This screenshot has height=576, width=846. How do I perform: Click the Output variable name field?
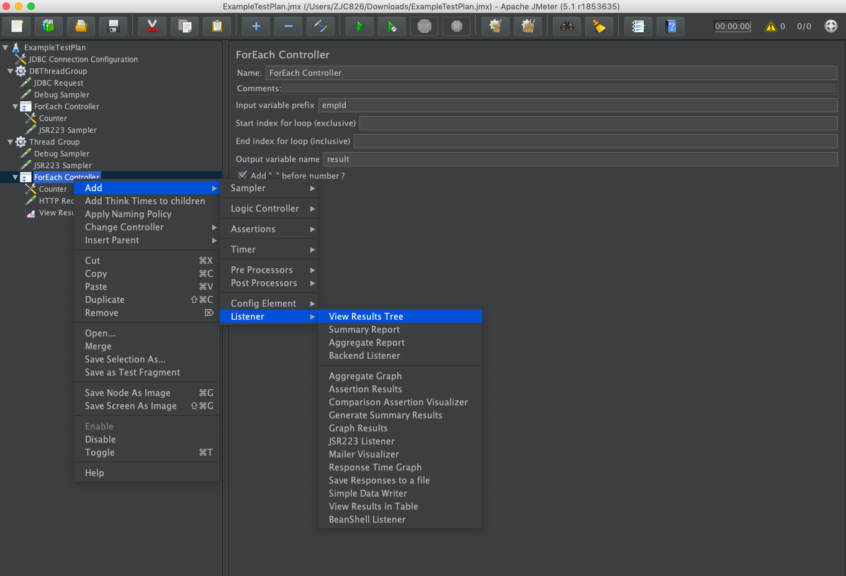coord(580,159)
